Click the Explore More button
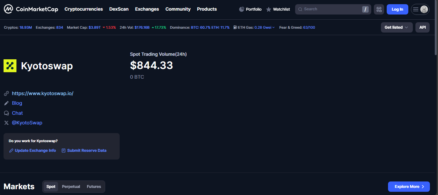The width and height of the screenshot is (438, 195). 409,187
